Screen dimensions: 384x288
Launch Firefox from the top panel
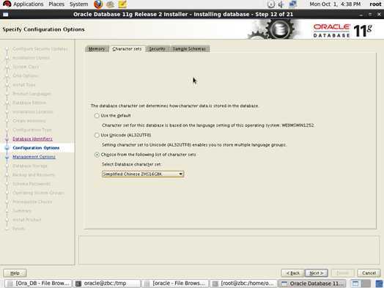point(98,4)
